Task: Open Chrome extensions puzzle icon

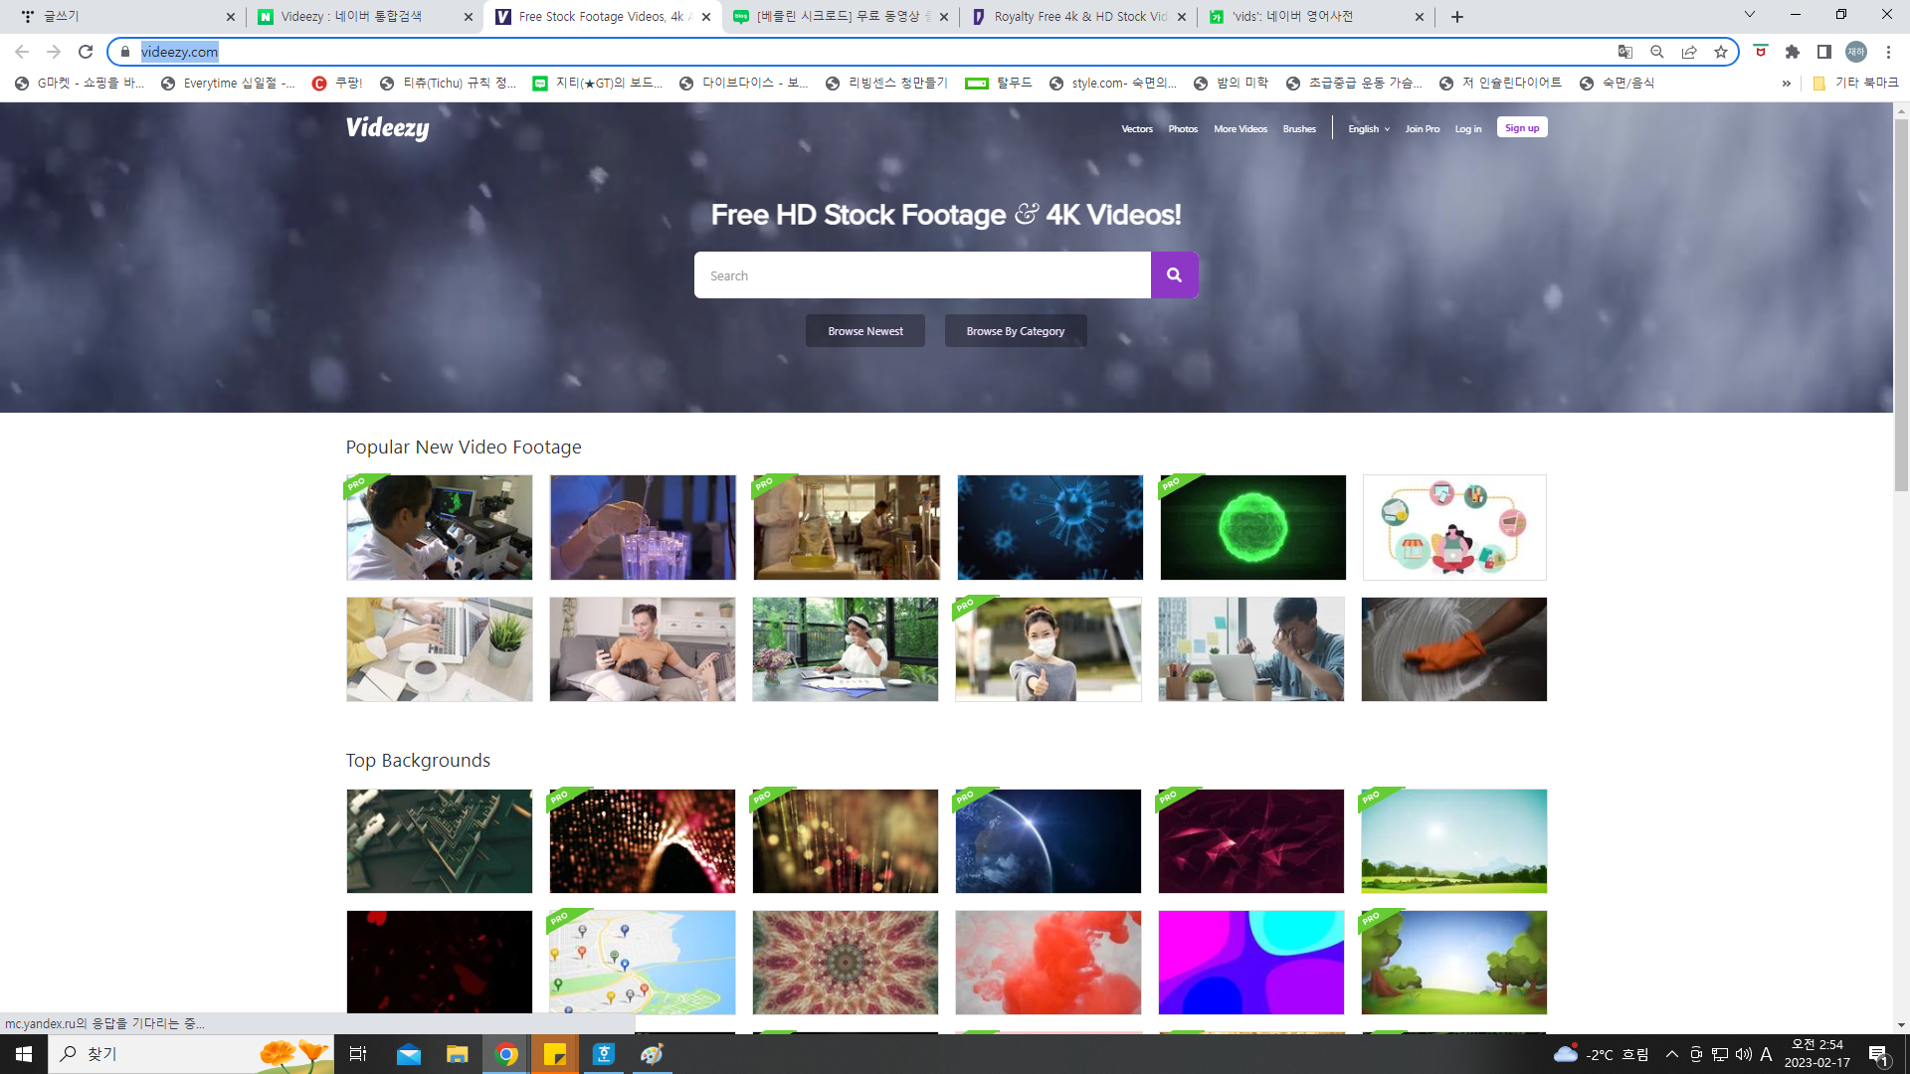Action: click(1793, 52)
